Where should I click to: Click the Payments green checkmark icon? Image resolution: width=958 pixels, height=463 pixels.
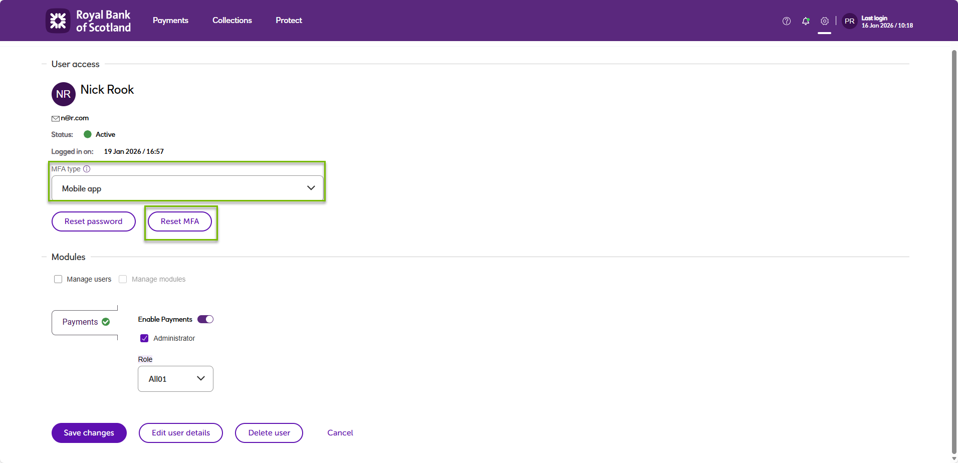coord(106,322)
